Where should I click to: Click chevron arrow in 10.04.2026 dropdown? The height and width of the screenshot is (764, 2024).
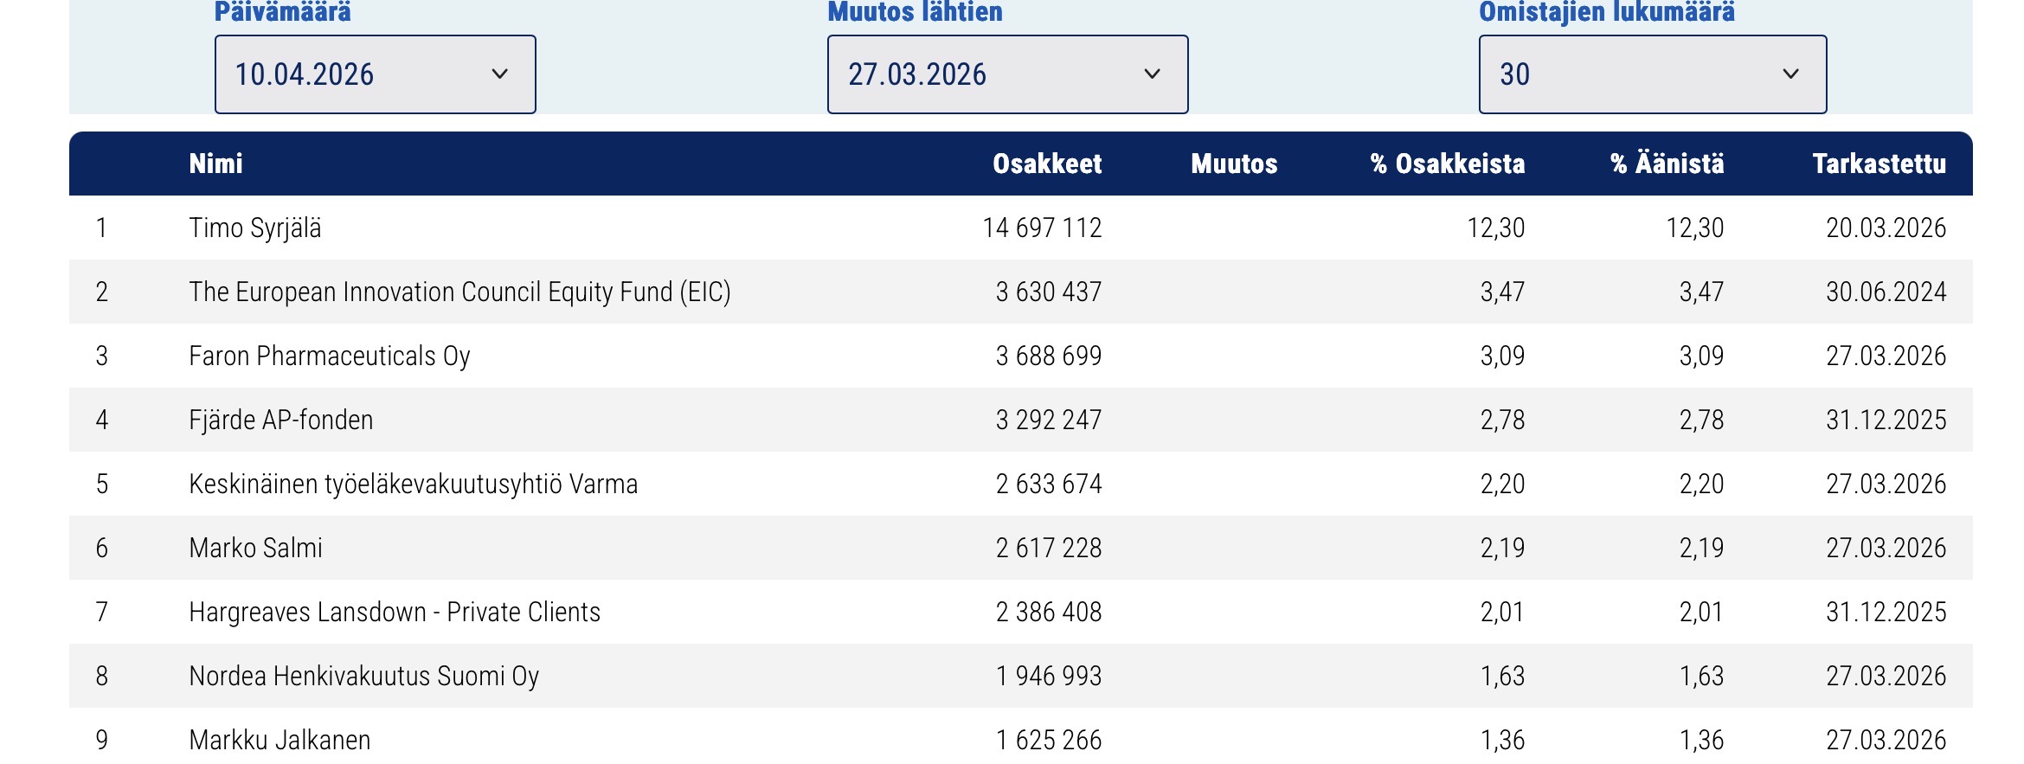tap(499, 74)
